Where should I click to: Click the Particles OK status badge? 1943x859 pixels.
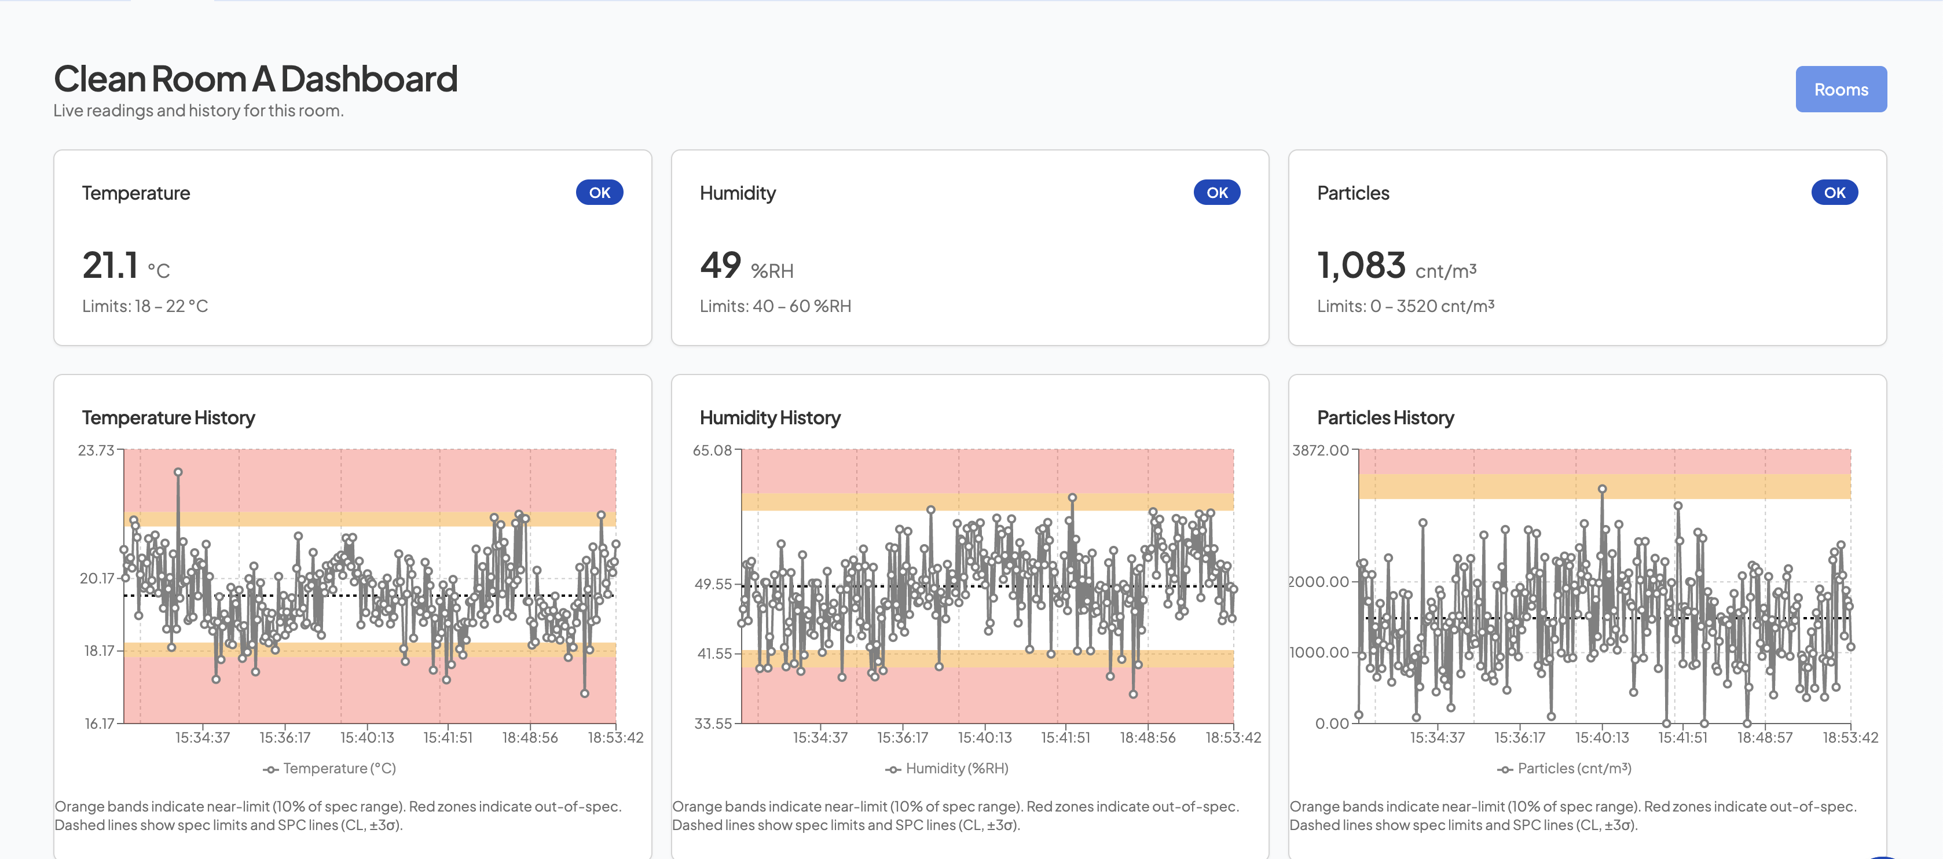tap(1834, 192)
